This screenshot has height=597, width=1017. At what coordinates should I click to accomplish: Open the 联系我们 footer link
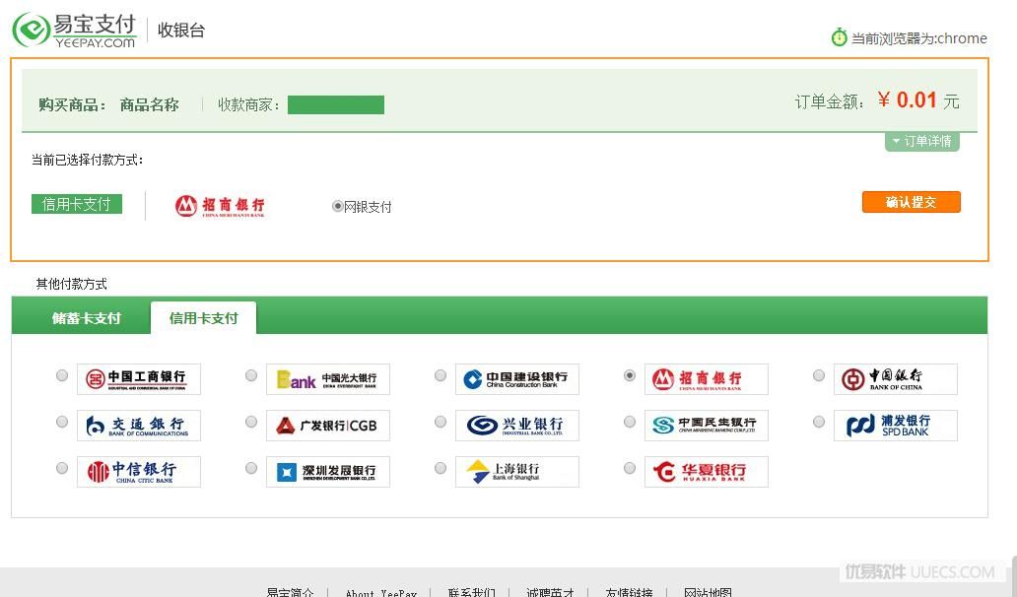(x=471, y=592)
